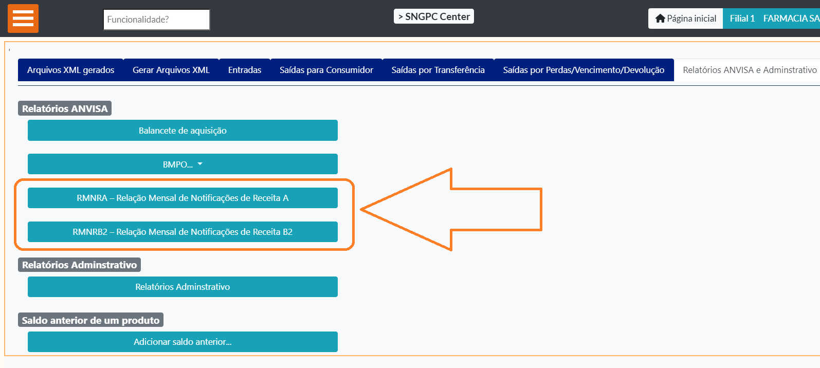
Task: Go to the Entradas tab
Action: tap(245, 70)
